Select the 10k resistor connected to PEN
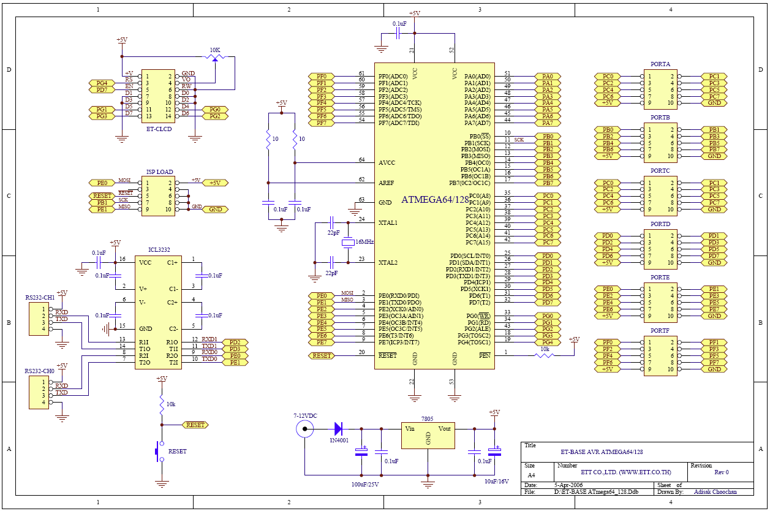 [x=544, y=355]
